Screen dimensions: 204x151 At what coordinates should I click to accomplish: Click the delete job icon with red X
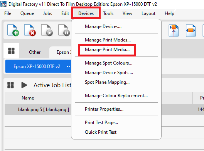(30, 30)
